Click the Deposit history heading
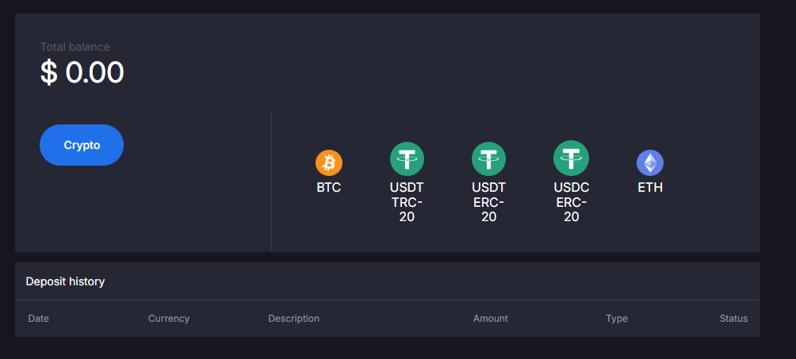 coord(65,281)
